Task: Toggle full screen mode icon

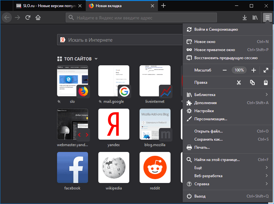Action: (266, 70)
